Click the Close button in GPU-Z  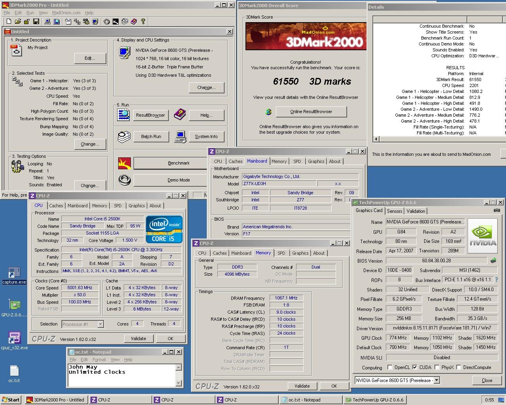487,380
